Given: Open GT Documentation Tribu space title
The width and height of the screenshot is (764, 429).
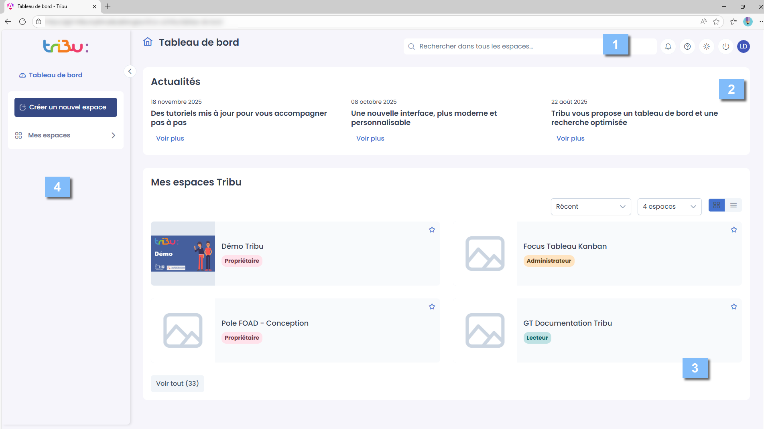Looking at the screenshot, I should tap(567, 323).
